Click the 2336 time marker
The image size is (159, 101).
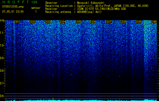click(x=93, y=22)
